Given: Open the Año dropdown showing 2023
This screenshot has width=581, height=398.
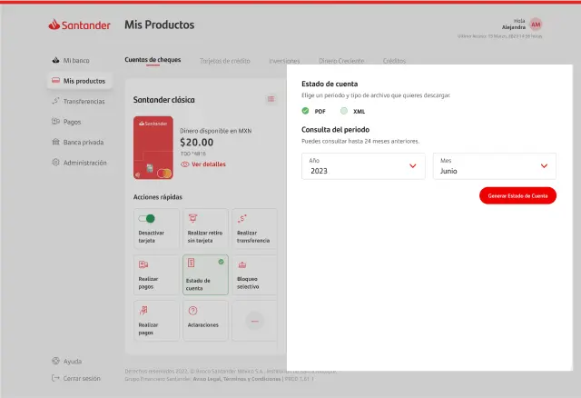Looking at the screenshot, I should 363,166.
